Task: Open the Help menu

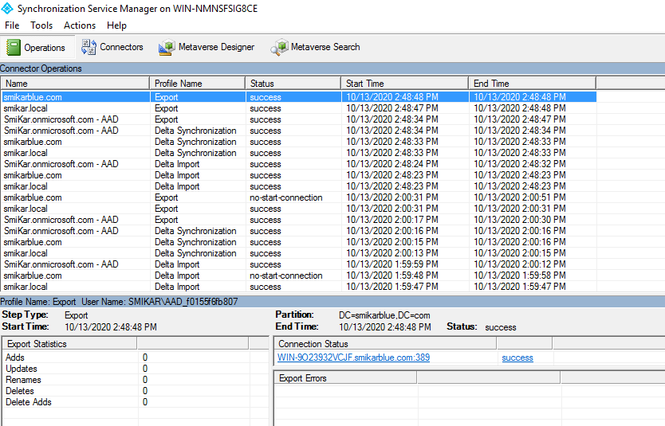Action: coord(116,25)
